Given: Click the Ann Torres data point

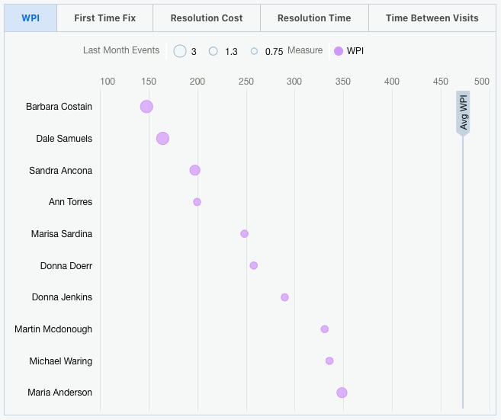Looking at the screenshot, I should [x=197, y=202].
